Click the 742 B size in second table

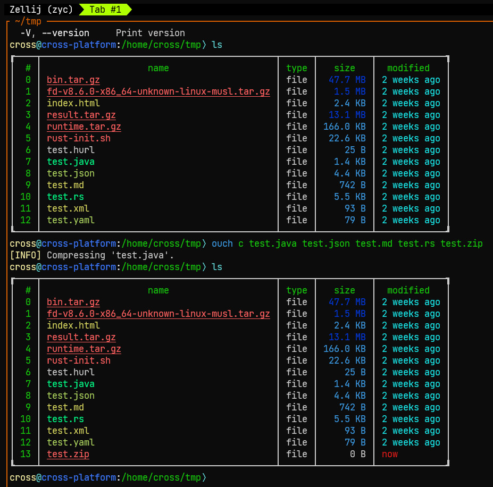pos(353,407)
